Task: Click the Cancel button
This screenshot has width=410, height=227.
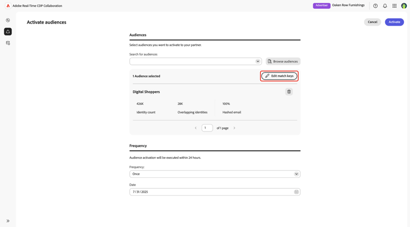Action: tap(372, 22)
